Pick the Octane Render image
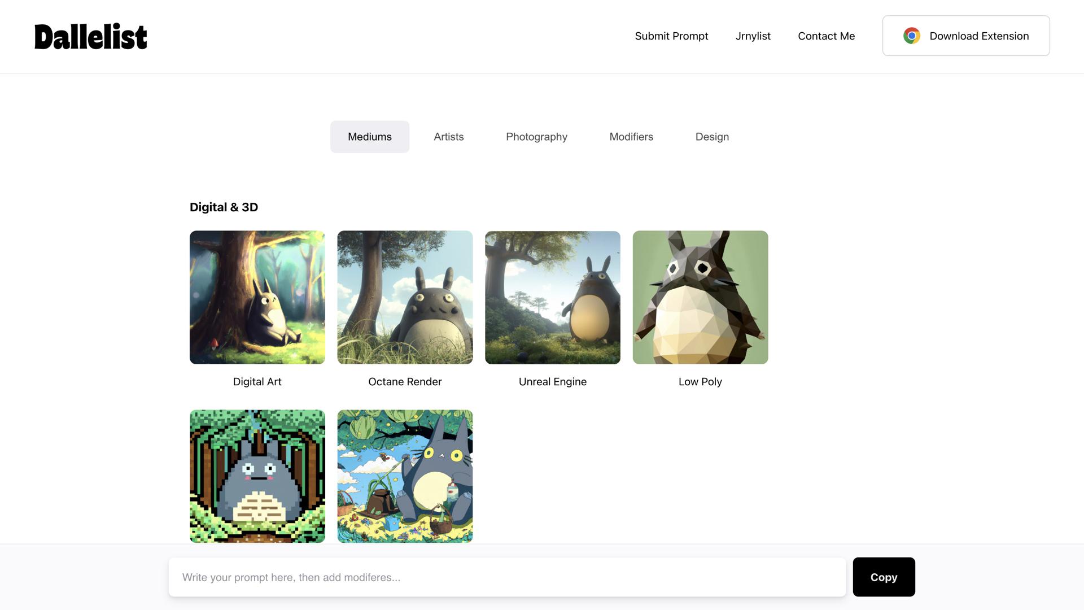 (x=405, y=297)
